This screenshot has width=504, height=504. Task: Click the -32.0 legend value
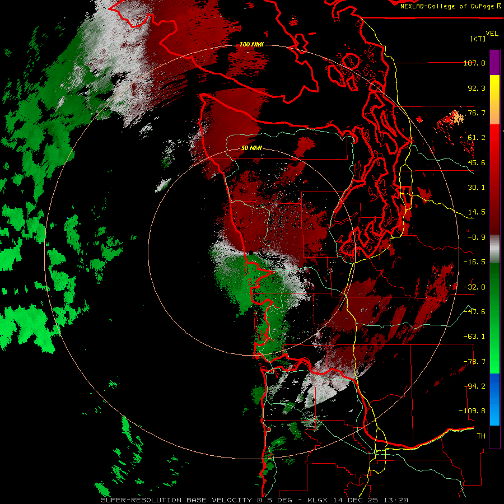click(474, 287)
